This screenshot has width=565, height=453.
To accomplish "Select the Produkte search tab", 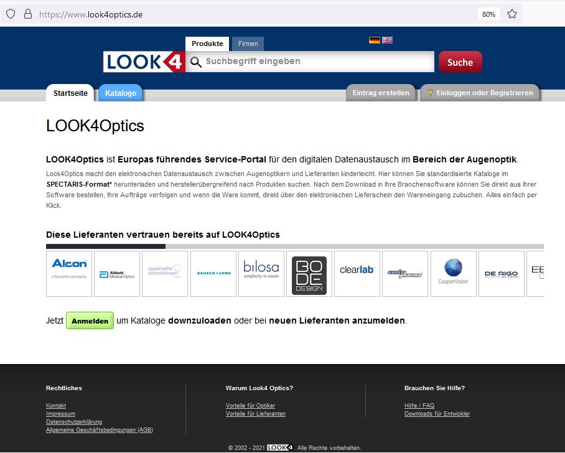I will click(207, 44).
